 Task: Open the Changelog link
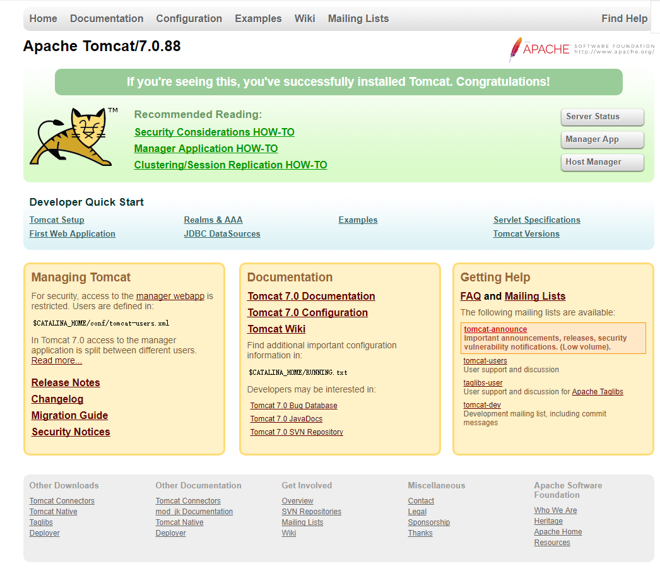click(57, 399)
